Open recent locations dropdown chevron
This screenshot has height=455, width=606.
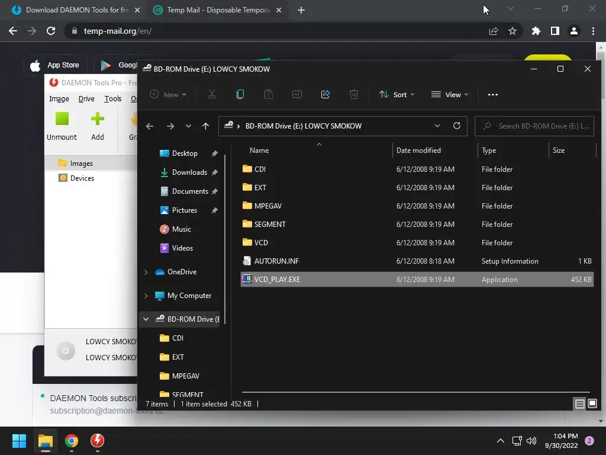point(188,126)
